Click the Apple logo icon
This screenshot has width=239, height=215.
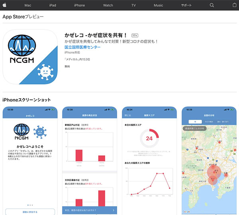[4, 5]
